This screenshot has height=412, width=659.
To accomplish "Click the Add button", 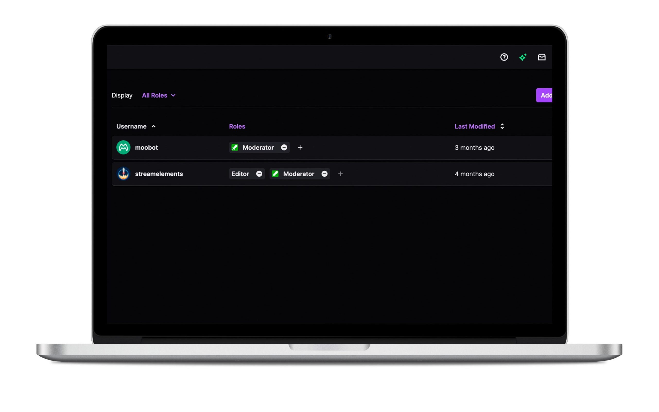I will pos(545,95).
